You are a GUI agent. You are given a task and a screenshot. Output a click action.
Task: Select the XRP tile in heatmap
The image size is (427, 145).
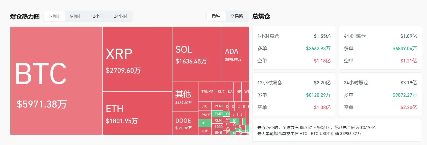tap(137, 59)
